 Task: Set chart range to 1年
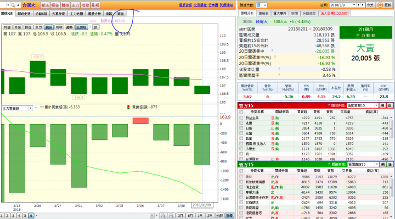[x=200, y=216]
